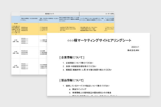Click item 提供しているサービスや製品について教えてください

(87, 86)
